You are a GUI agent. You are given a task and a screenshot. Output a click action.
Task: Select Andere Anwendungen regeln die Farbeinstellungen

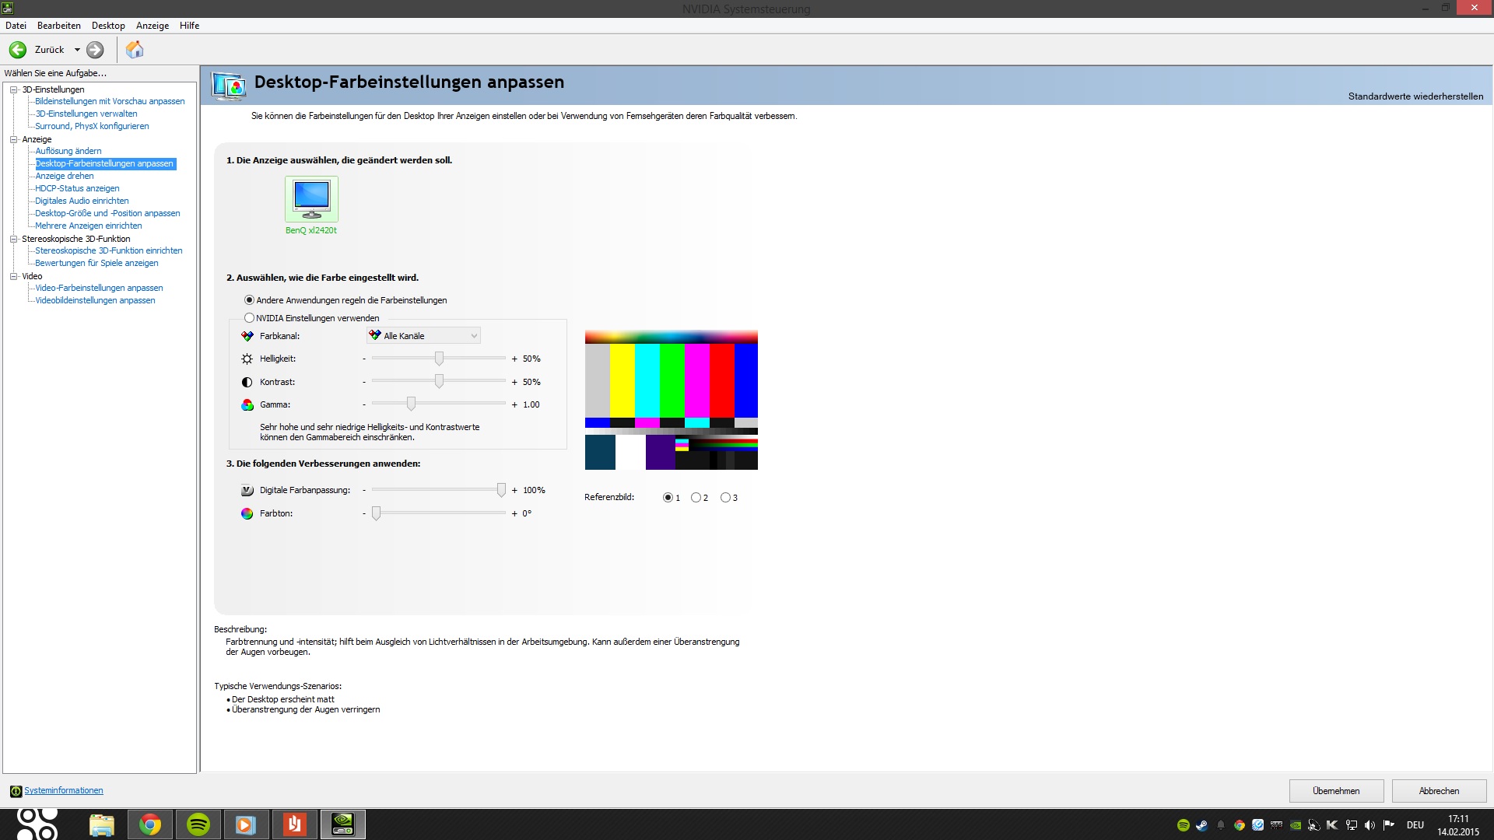tap(250, 300)
